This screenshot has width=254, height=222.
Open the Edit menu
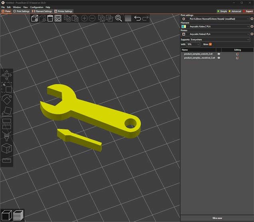9,7
